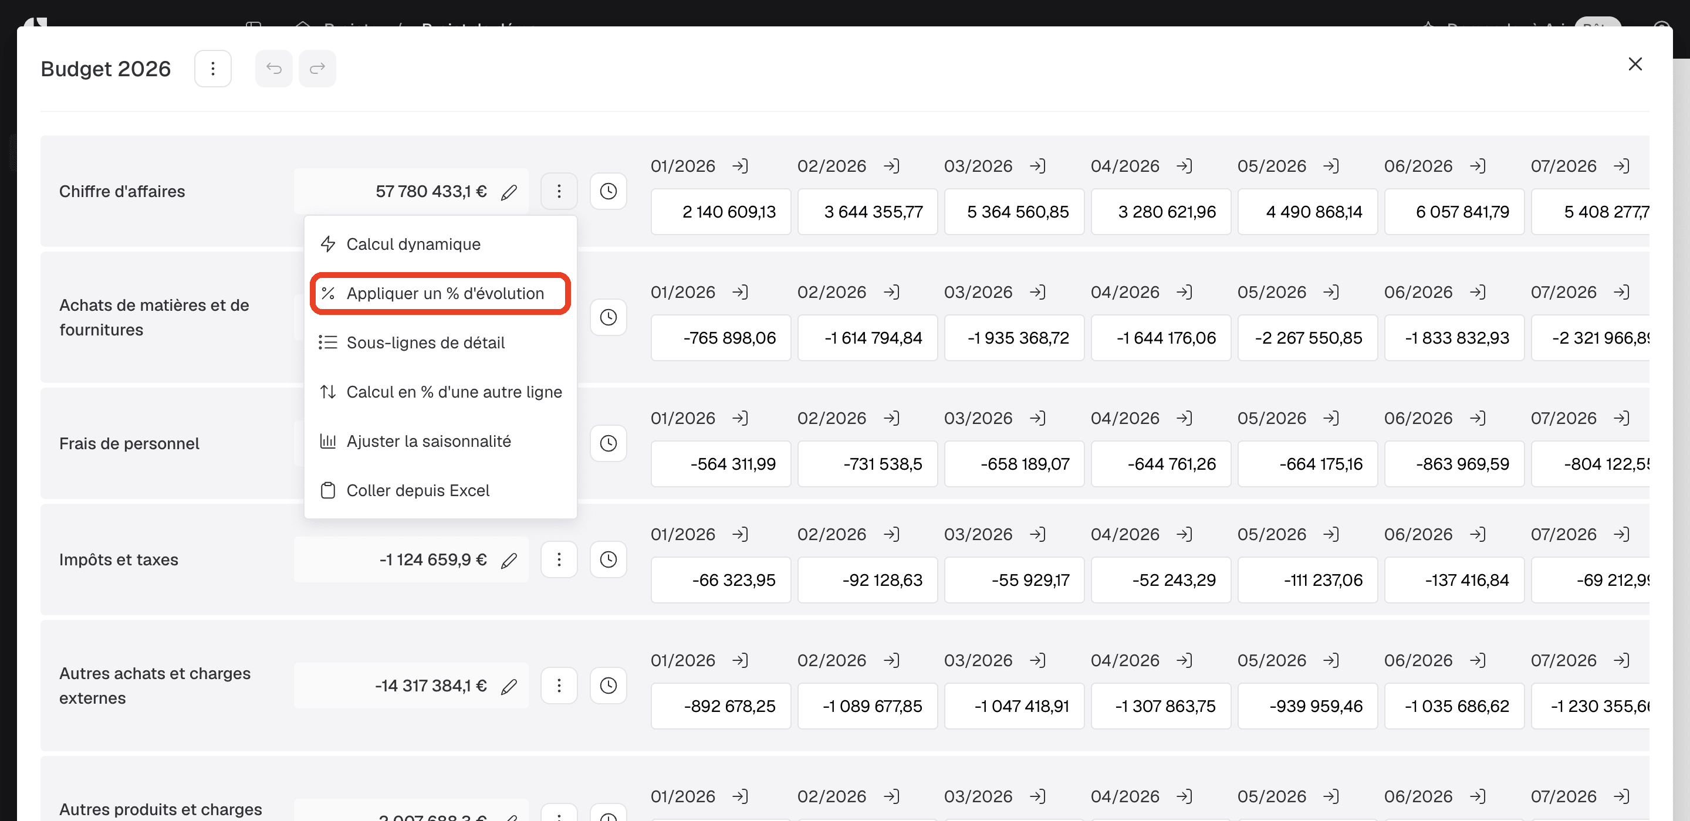Choose Sous-lignes de détail option
This screenshot has height=821, width=1690.
pos(440,343)
